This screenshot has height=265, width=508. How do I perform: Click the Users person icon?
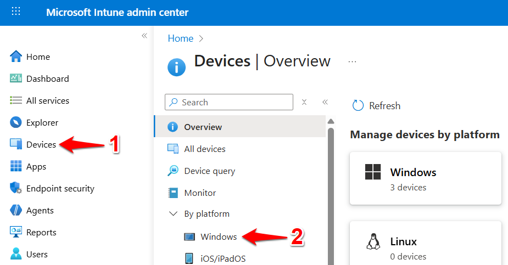[16, 254]
